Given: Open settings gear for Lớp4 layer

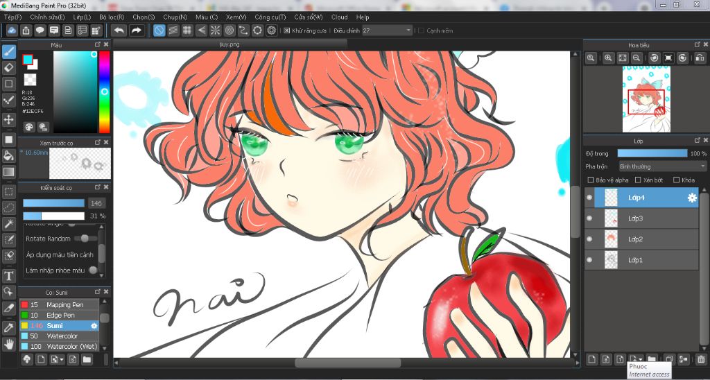Looking at the screenshot, I should pos(692,198).
